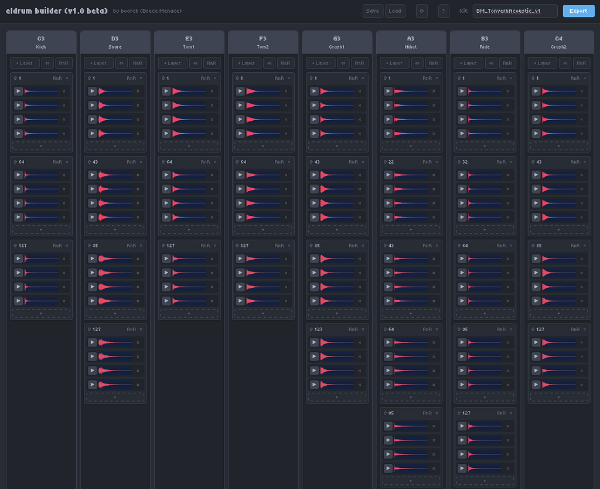Open the settings gear in the header
The image size is (600, 489).
pyautogui.click(x=422, y=11)
